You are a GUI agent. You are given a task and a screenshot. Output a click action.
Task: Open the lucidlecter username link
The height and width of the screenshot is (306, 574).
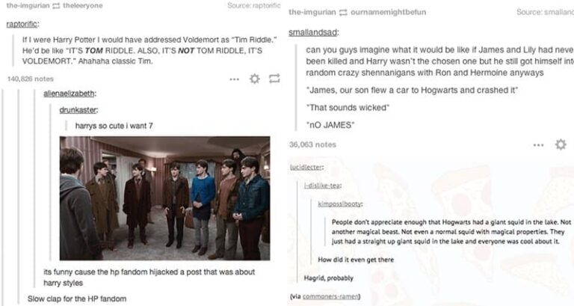tap(306, 167)
